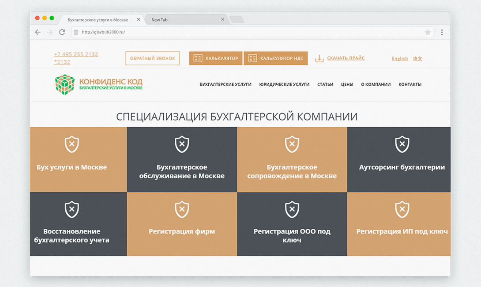Open Цены menu item
The image size is (481, 287).
347,84
